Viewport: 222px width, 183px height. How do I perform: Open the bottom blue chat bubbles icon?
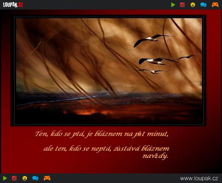(x=35, y=178)
